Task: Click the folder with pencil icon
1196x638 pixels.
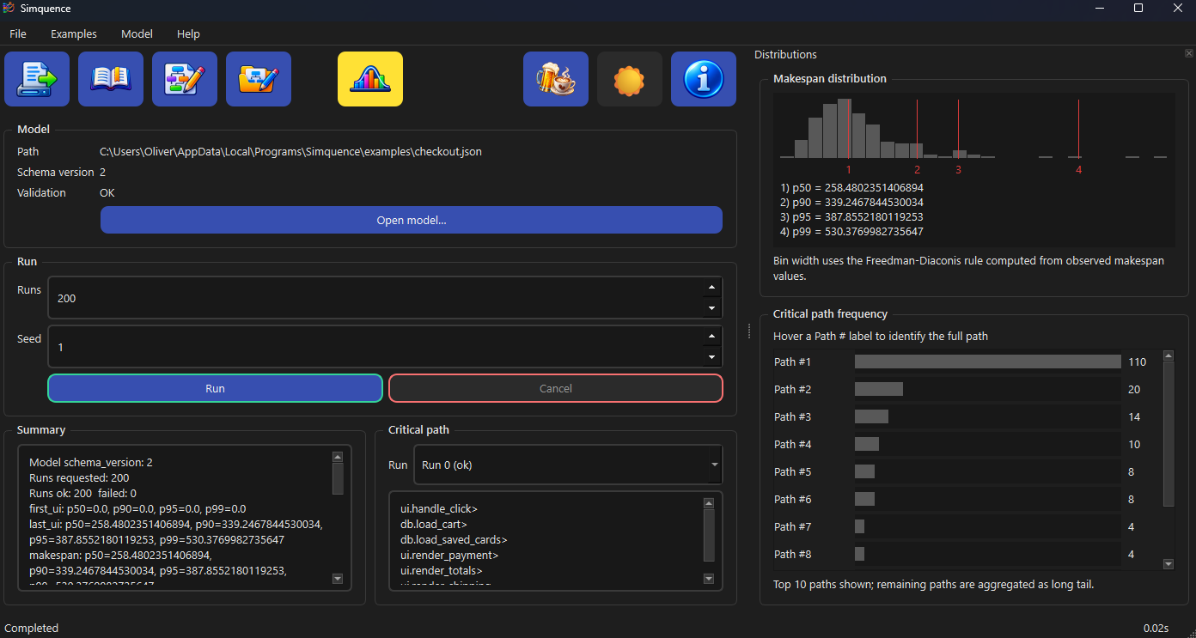Action: pyautogui.click(x=259, y=79)
